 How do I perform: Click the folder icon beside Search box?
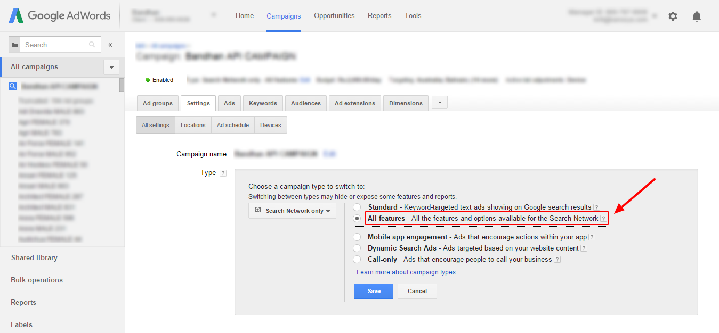[x=14, y=45]
